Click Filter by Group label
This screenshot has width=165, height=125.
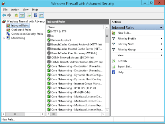pos(127,49)
